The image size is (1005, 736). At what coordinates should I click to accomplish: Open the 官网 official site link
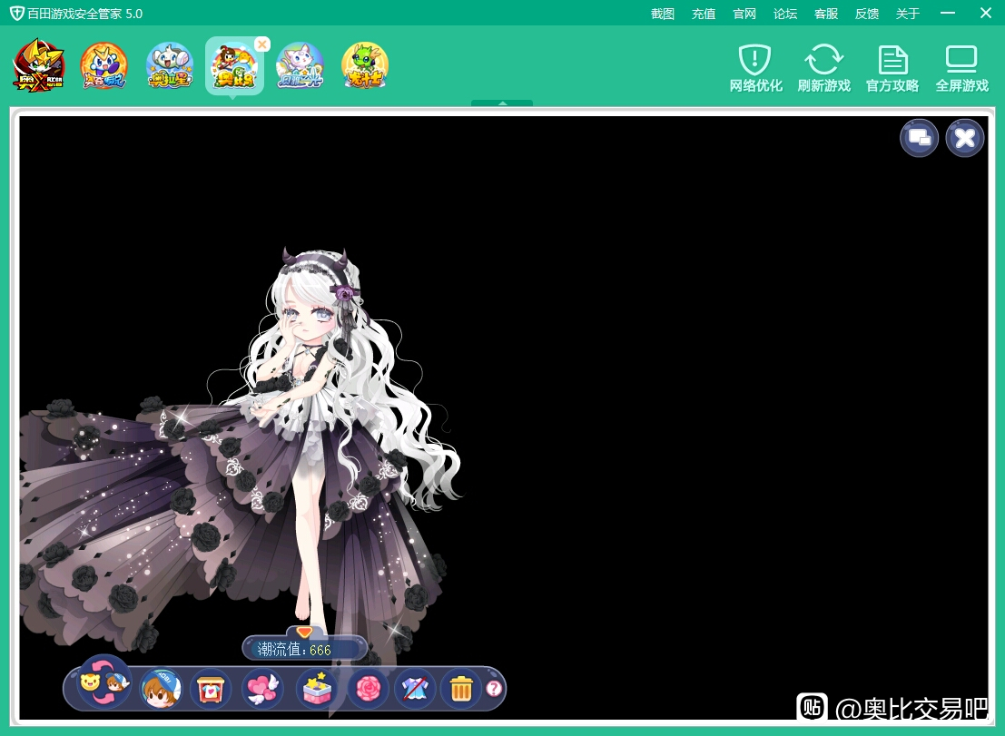pos(744,14)
